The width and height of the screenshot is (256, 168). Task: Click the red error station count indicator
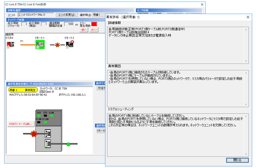click(x=94, y=24)
